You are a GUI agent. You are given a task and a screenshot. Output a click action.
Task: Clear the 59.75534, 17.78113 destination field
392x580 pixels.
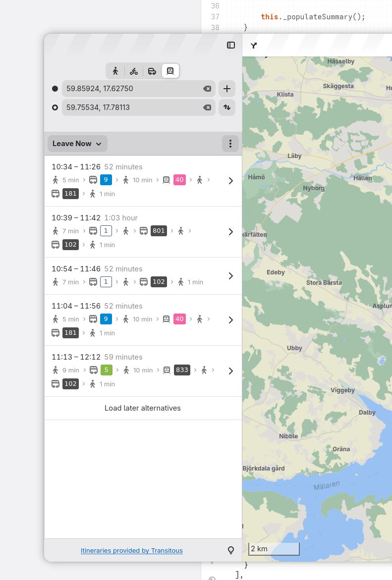click(x=207, y=107)
